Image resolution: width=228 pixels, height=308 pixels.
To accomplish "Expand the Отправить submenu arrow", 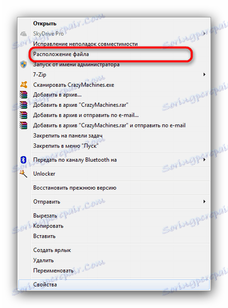I will pyautogui.click(x=204, y=202).
